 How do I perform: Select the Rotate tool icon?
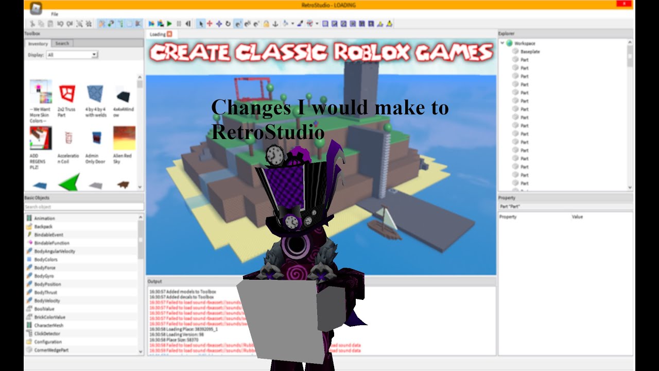click(228, 24)
